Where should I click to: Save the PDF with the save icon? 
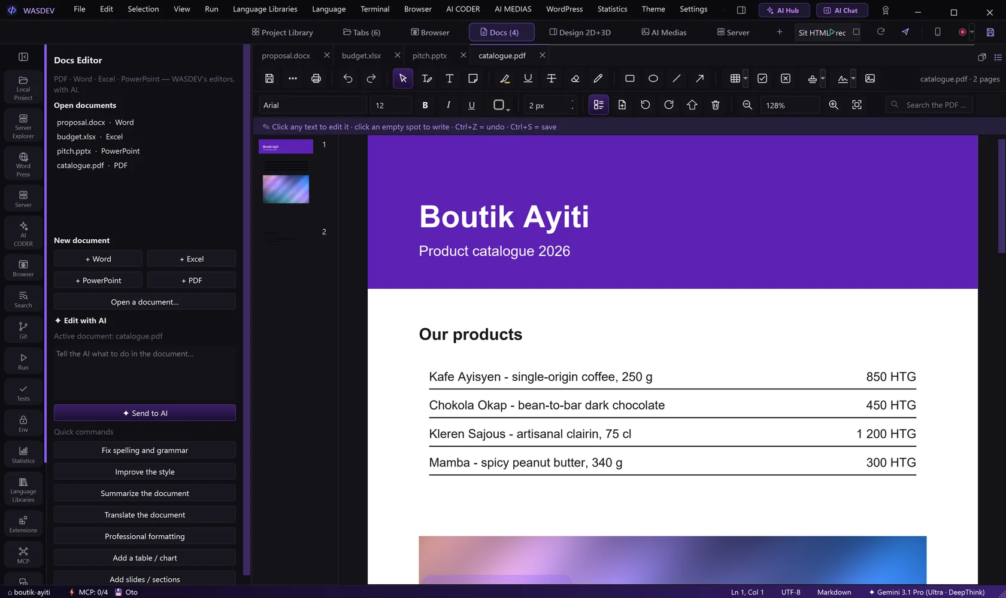click(269, 78)
